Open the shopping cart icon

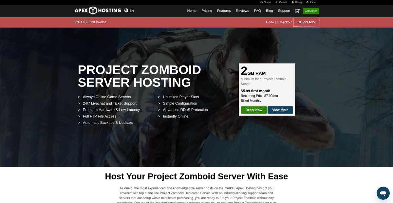point(297,11)
